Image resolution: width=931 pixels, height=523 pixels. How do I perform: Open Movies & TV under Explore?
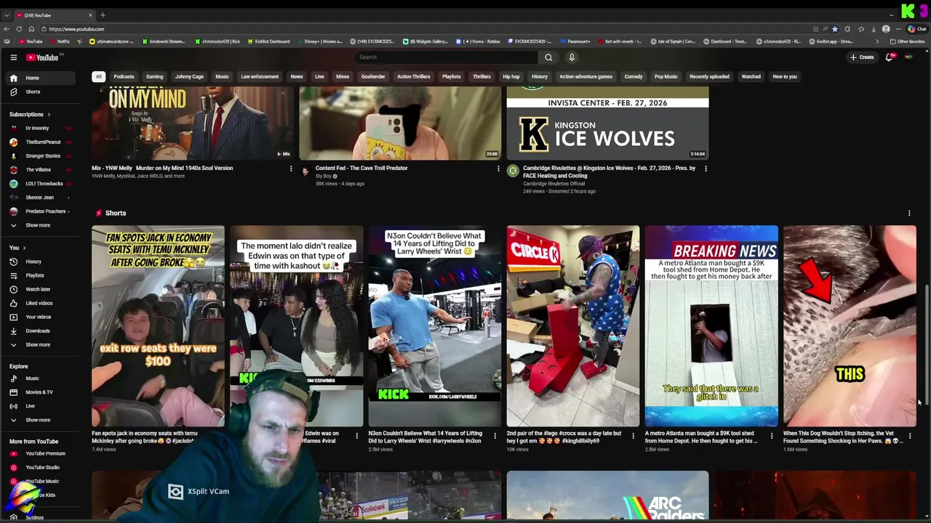point(41,392)
